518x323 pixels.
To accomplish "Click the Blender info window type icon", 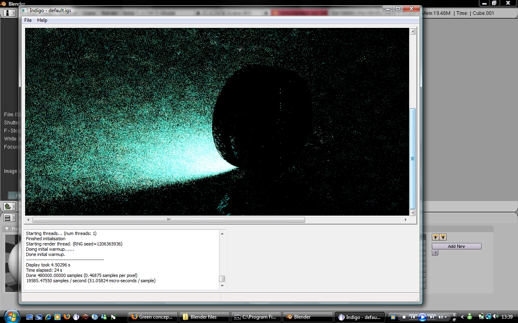I will tap(7, 13).
